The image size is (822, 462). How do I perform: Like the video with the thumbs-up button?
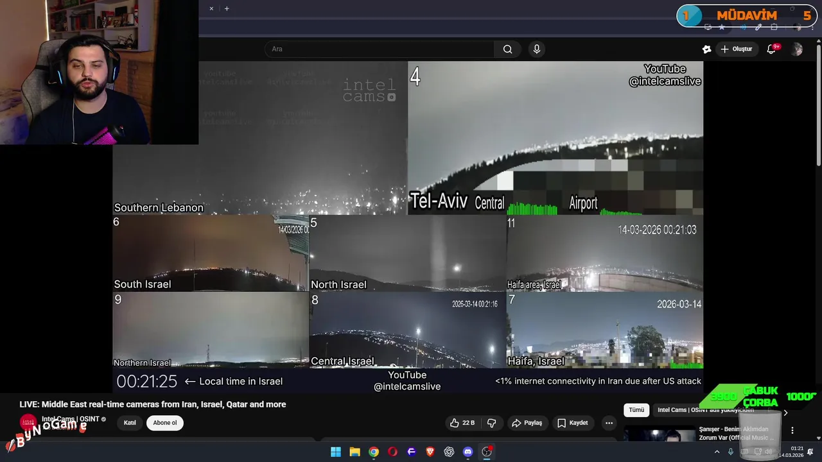point(462,423)
